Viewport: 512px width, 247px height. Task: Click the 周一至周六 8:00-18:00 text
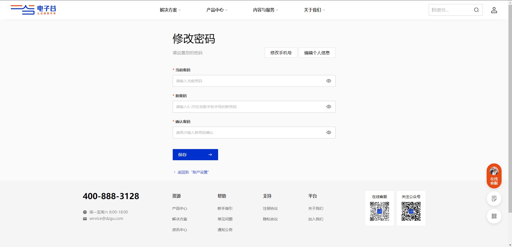pyautogui.click(x=109, y=212)
